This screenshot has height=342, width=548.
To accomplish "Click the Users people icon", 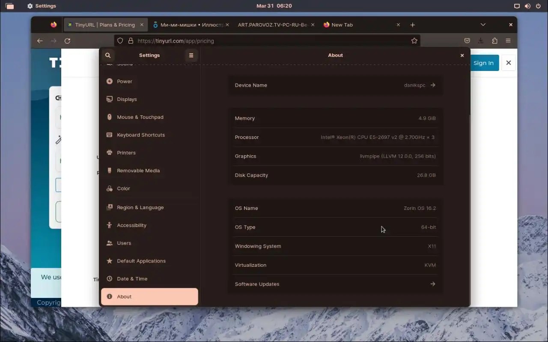I will [x=109, y=243].
